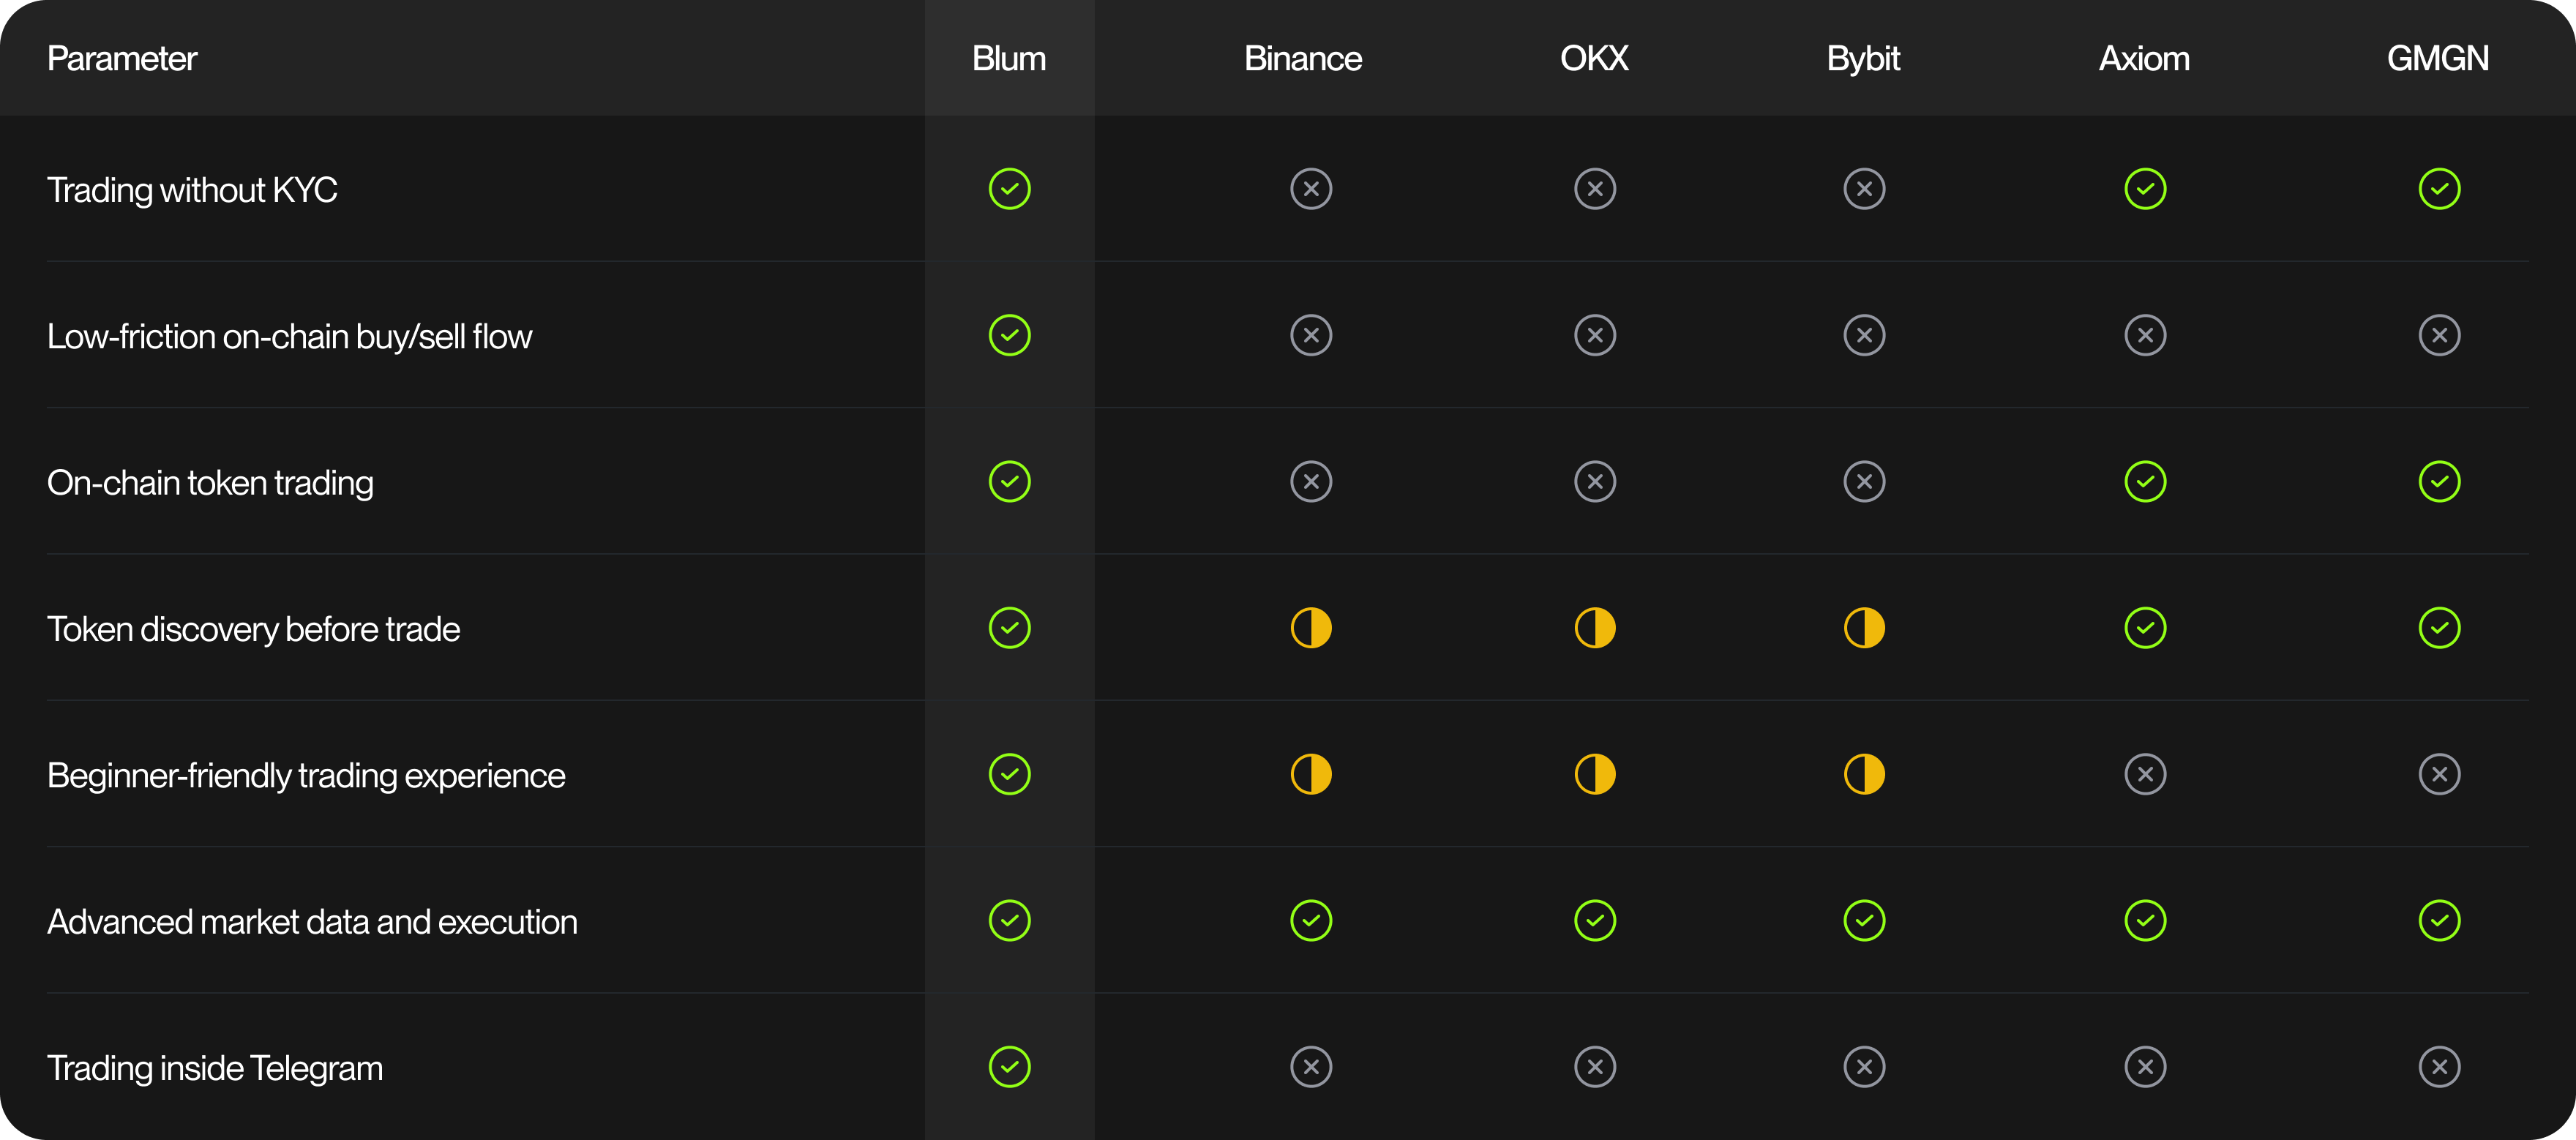
Task: Click GMGN cross icon for Trading inside Telegram
Action: (x=2439, y=1067)
